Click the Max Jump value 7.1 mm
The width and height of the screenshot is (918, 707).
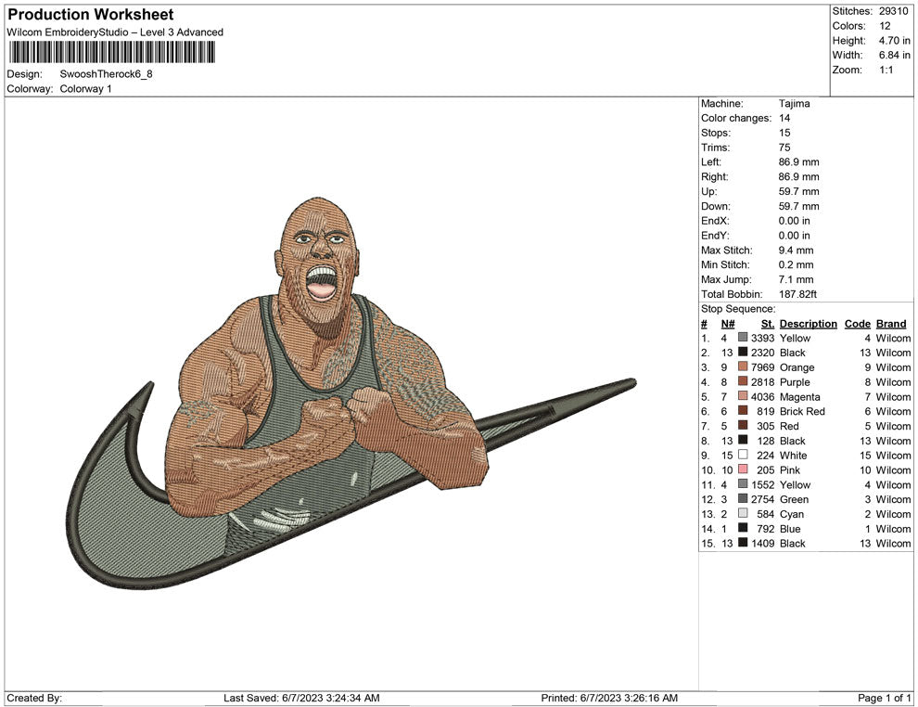(x=797, y=279)
